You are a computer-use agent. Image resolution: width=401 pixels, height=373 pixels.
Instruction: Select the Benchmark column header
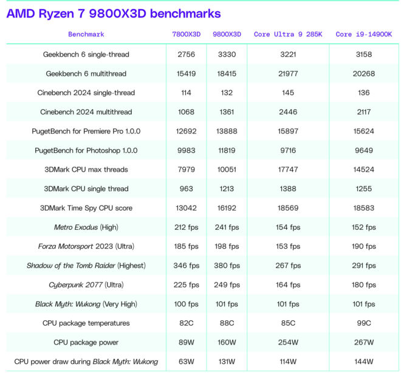tap(86, 35)
